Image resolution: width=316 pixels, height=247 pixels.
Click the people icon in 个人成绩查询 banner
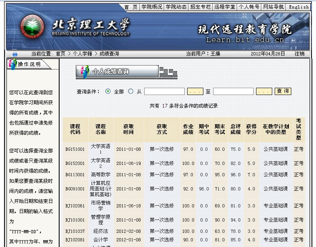85,72
